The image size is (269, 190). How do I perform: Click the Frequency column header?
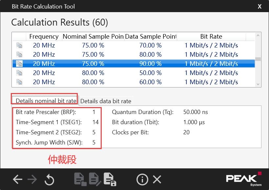pyautogui.click(x=44, y=37)
